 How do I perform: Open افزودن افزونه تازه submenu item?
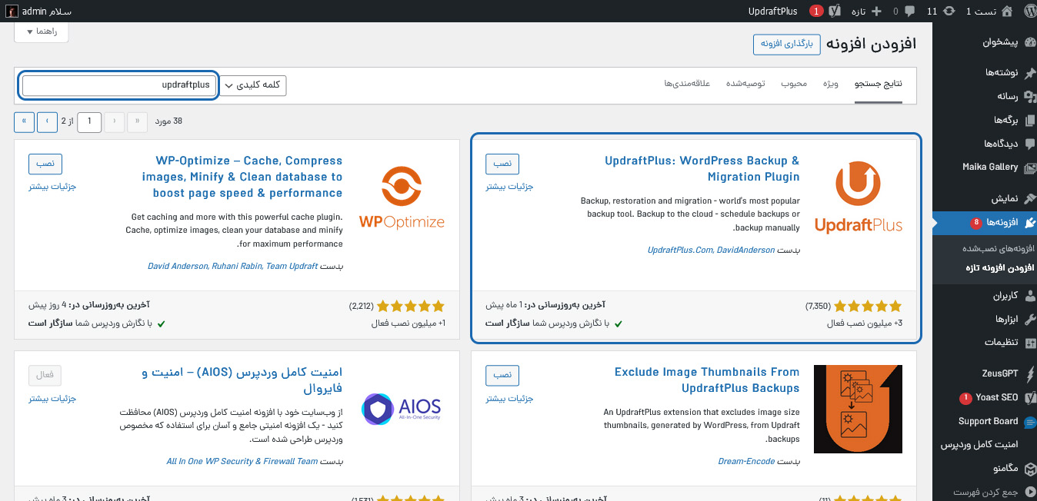pyautogui.click(x=999, y=268)
